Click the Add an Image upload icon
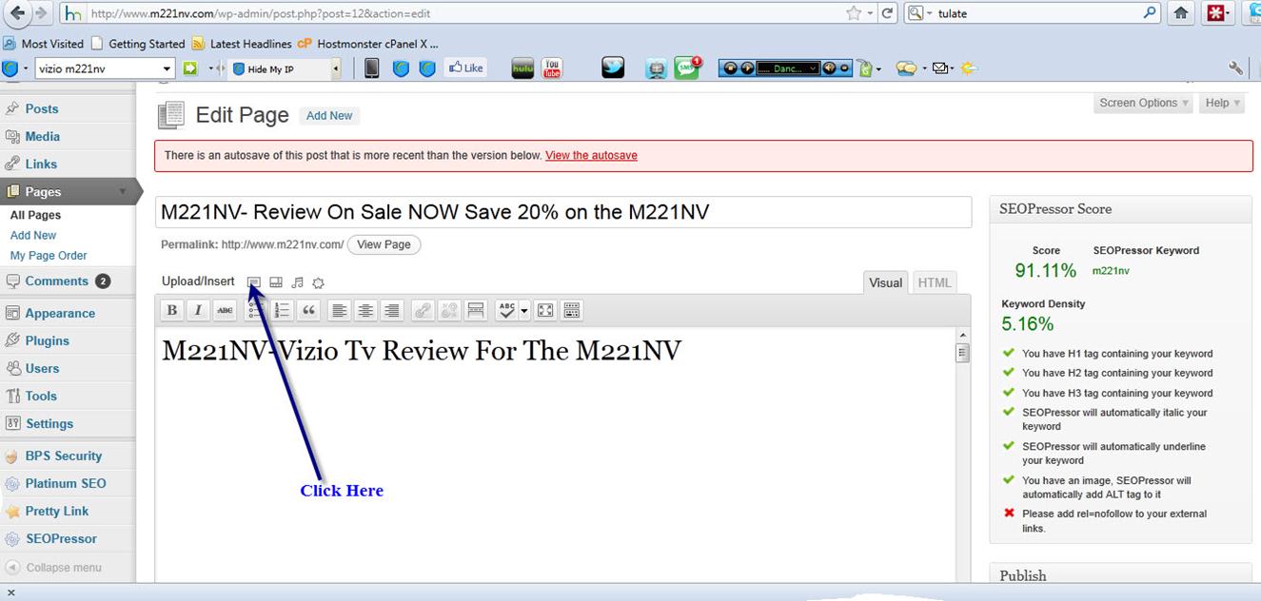The height and width of the screenshot is (601, 1261). [254, 282]
